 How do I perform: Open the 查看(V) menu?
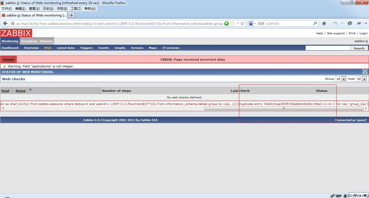point(34,9)
